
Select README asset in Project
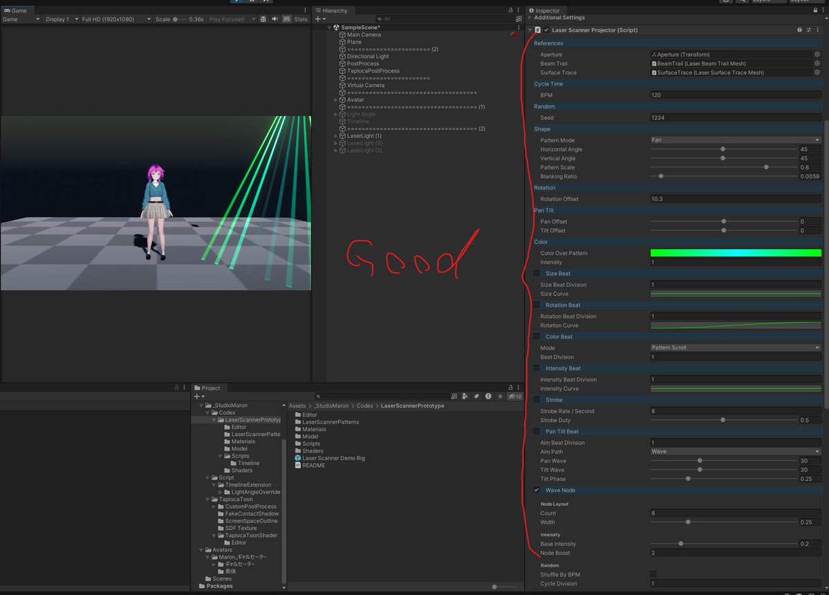point(310,466)
